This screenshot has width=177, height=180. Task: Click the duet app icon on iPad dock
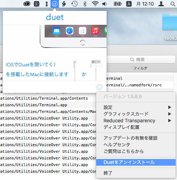[x=83, y=31]
